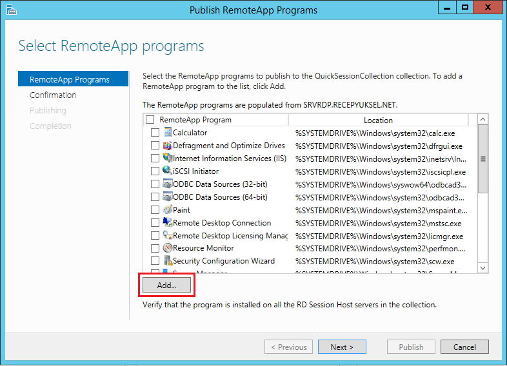Click the wizard window icon in title bar
This screenshot has height=366, width=507.
(x=12, y=10)
